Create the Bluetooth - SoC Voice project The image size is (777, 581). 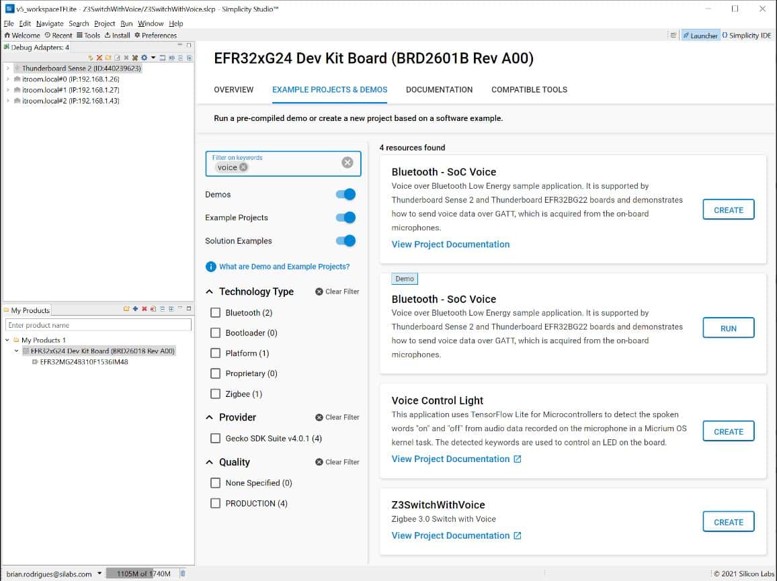click(x=729, y=210)
